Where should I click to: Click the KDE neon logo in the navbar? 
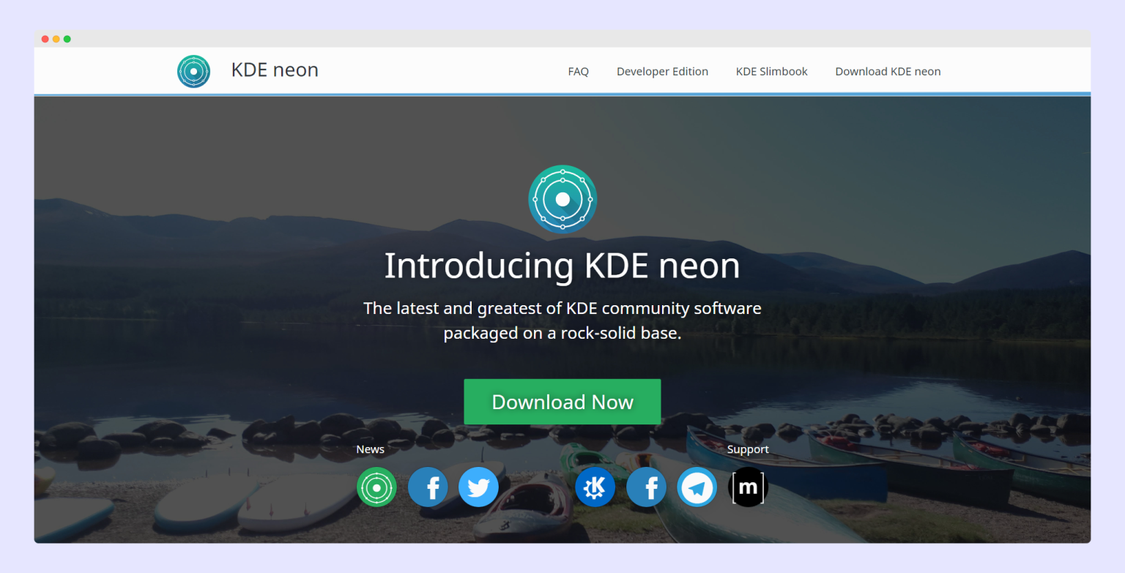(x=193, y=71)
